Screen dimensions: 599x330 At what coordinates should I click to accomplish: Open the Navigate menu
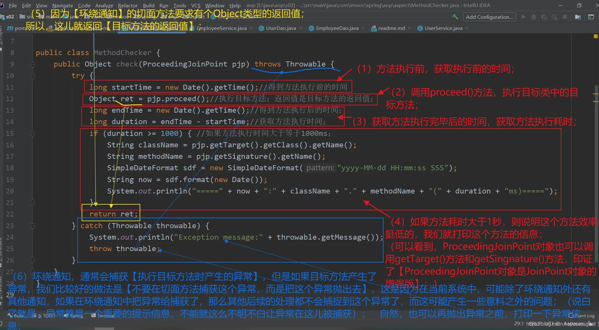click(62, 5)
